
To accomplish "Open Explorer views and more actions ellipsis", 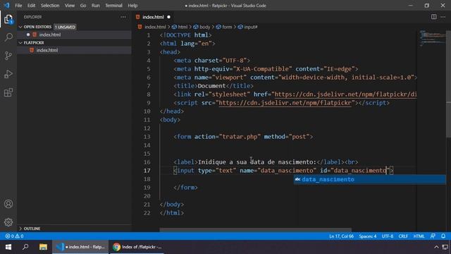I will [x=123, y=17].
